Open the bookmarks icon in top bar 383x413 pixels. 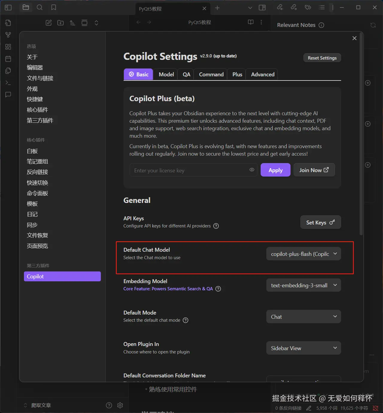[x=54, y=7]
